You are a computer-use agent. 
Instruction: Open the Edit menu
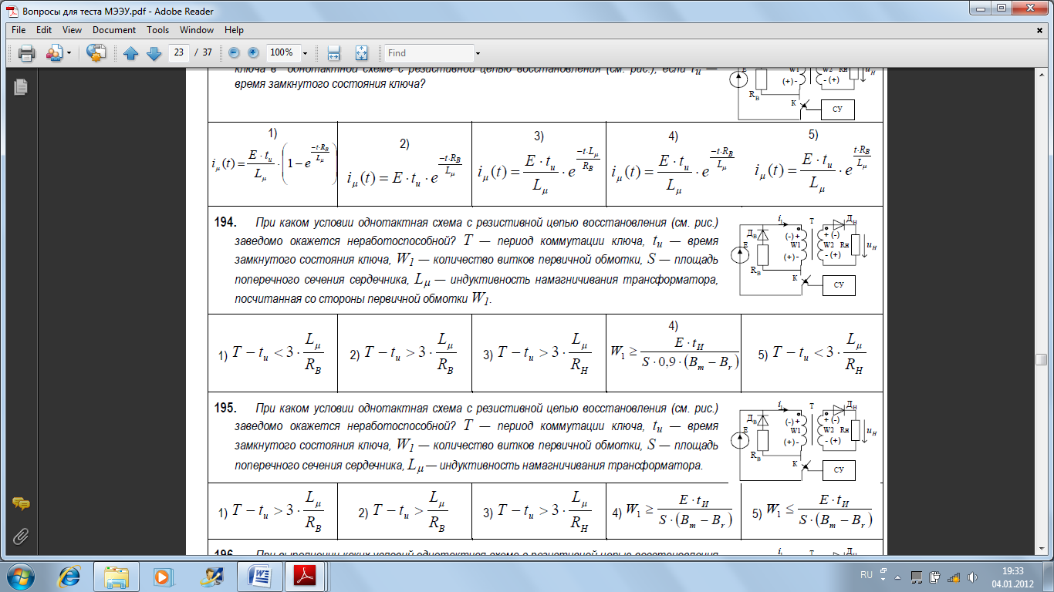[x=44, y=30]
